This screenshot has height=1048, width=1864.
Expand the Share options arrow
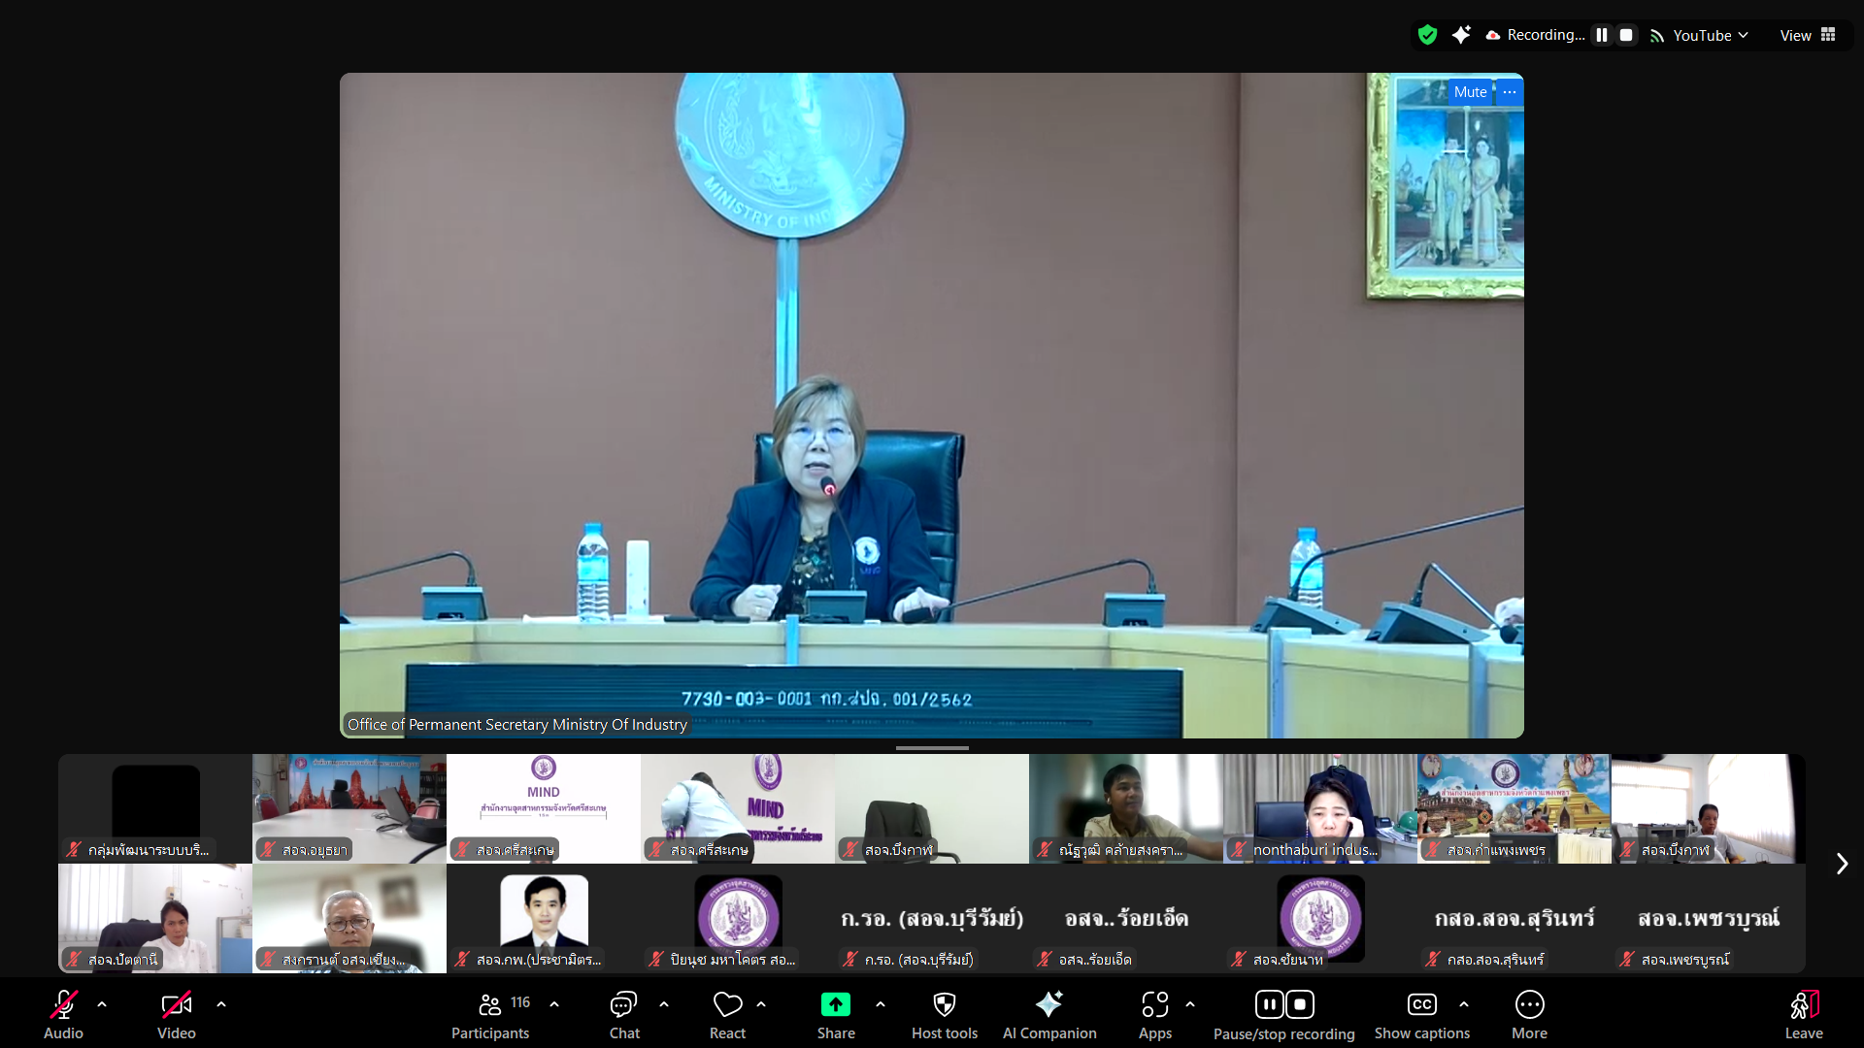[881, 1004]
